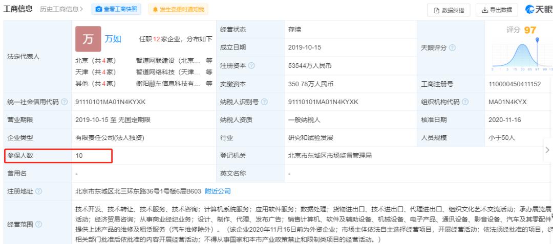The width and height of the screenshot is (553, 244).
Task: Click help icon next to 注册地址
Action: [39, 191]
